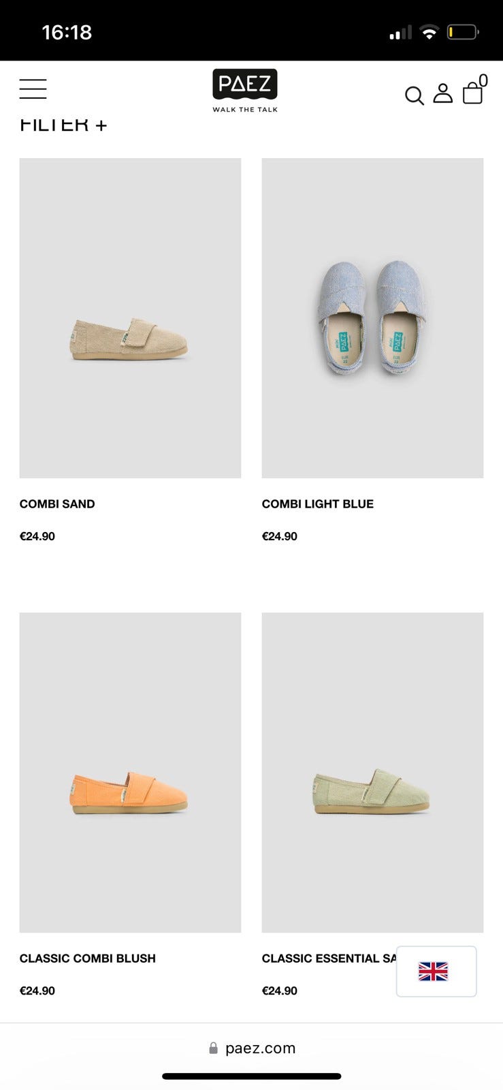Tap the PAEZ Walk The Talk logo
This screenshot has width=503, height=1090.
coord(245,91)
